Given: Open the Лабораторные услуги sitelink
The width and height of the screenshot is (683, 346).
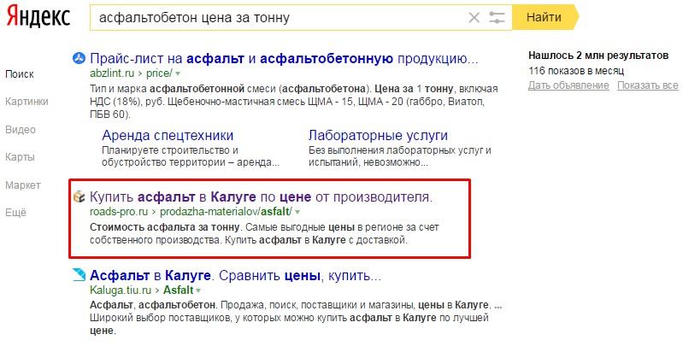Looking at the screenshot, I should (378, 135).
